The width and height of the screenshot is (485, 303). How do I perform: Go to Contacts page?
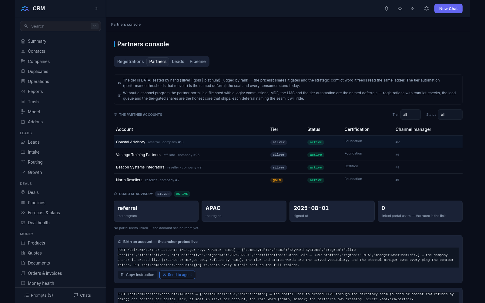tap(60, 51)
